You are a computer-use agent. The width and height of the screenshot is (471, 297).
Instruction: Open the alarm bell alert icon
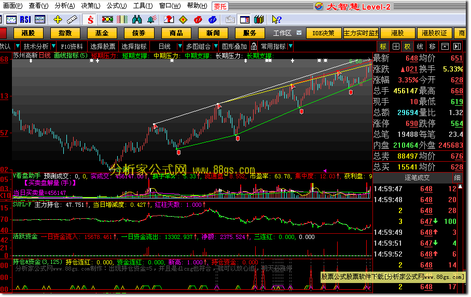151,20
